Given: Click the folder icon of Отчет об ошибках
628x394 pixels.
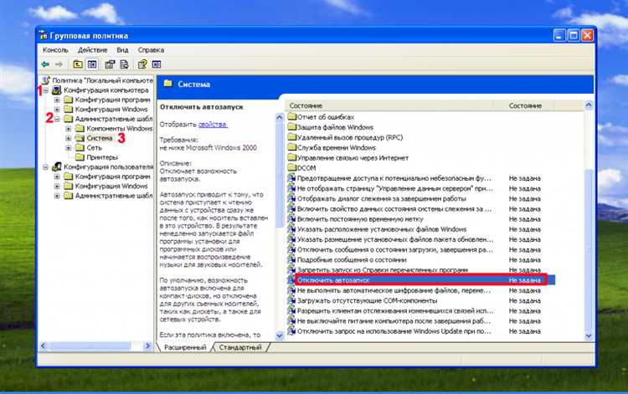Looking at the screenshot, I should (291, 117).
